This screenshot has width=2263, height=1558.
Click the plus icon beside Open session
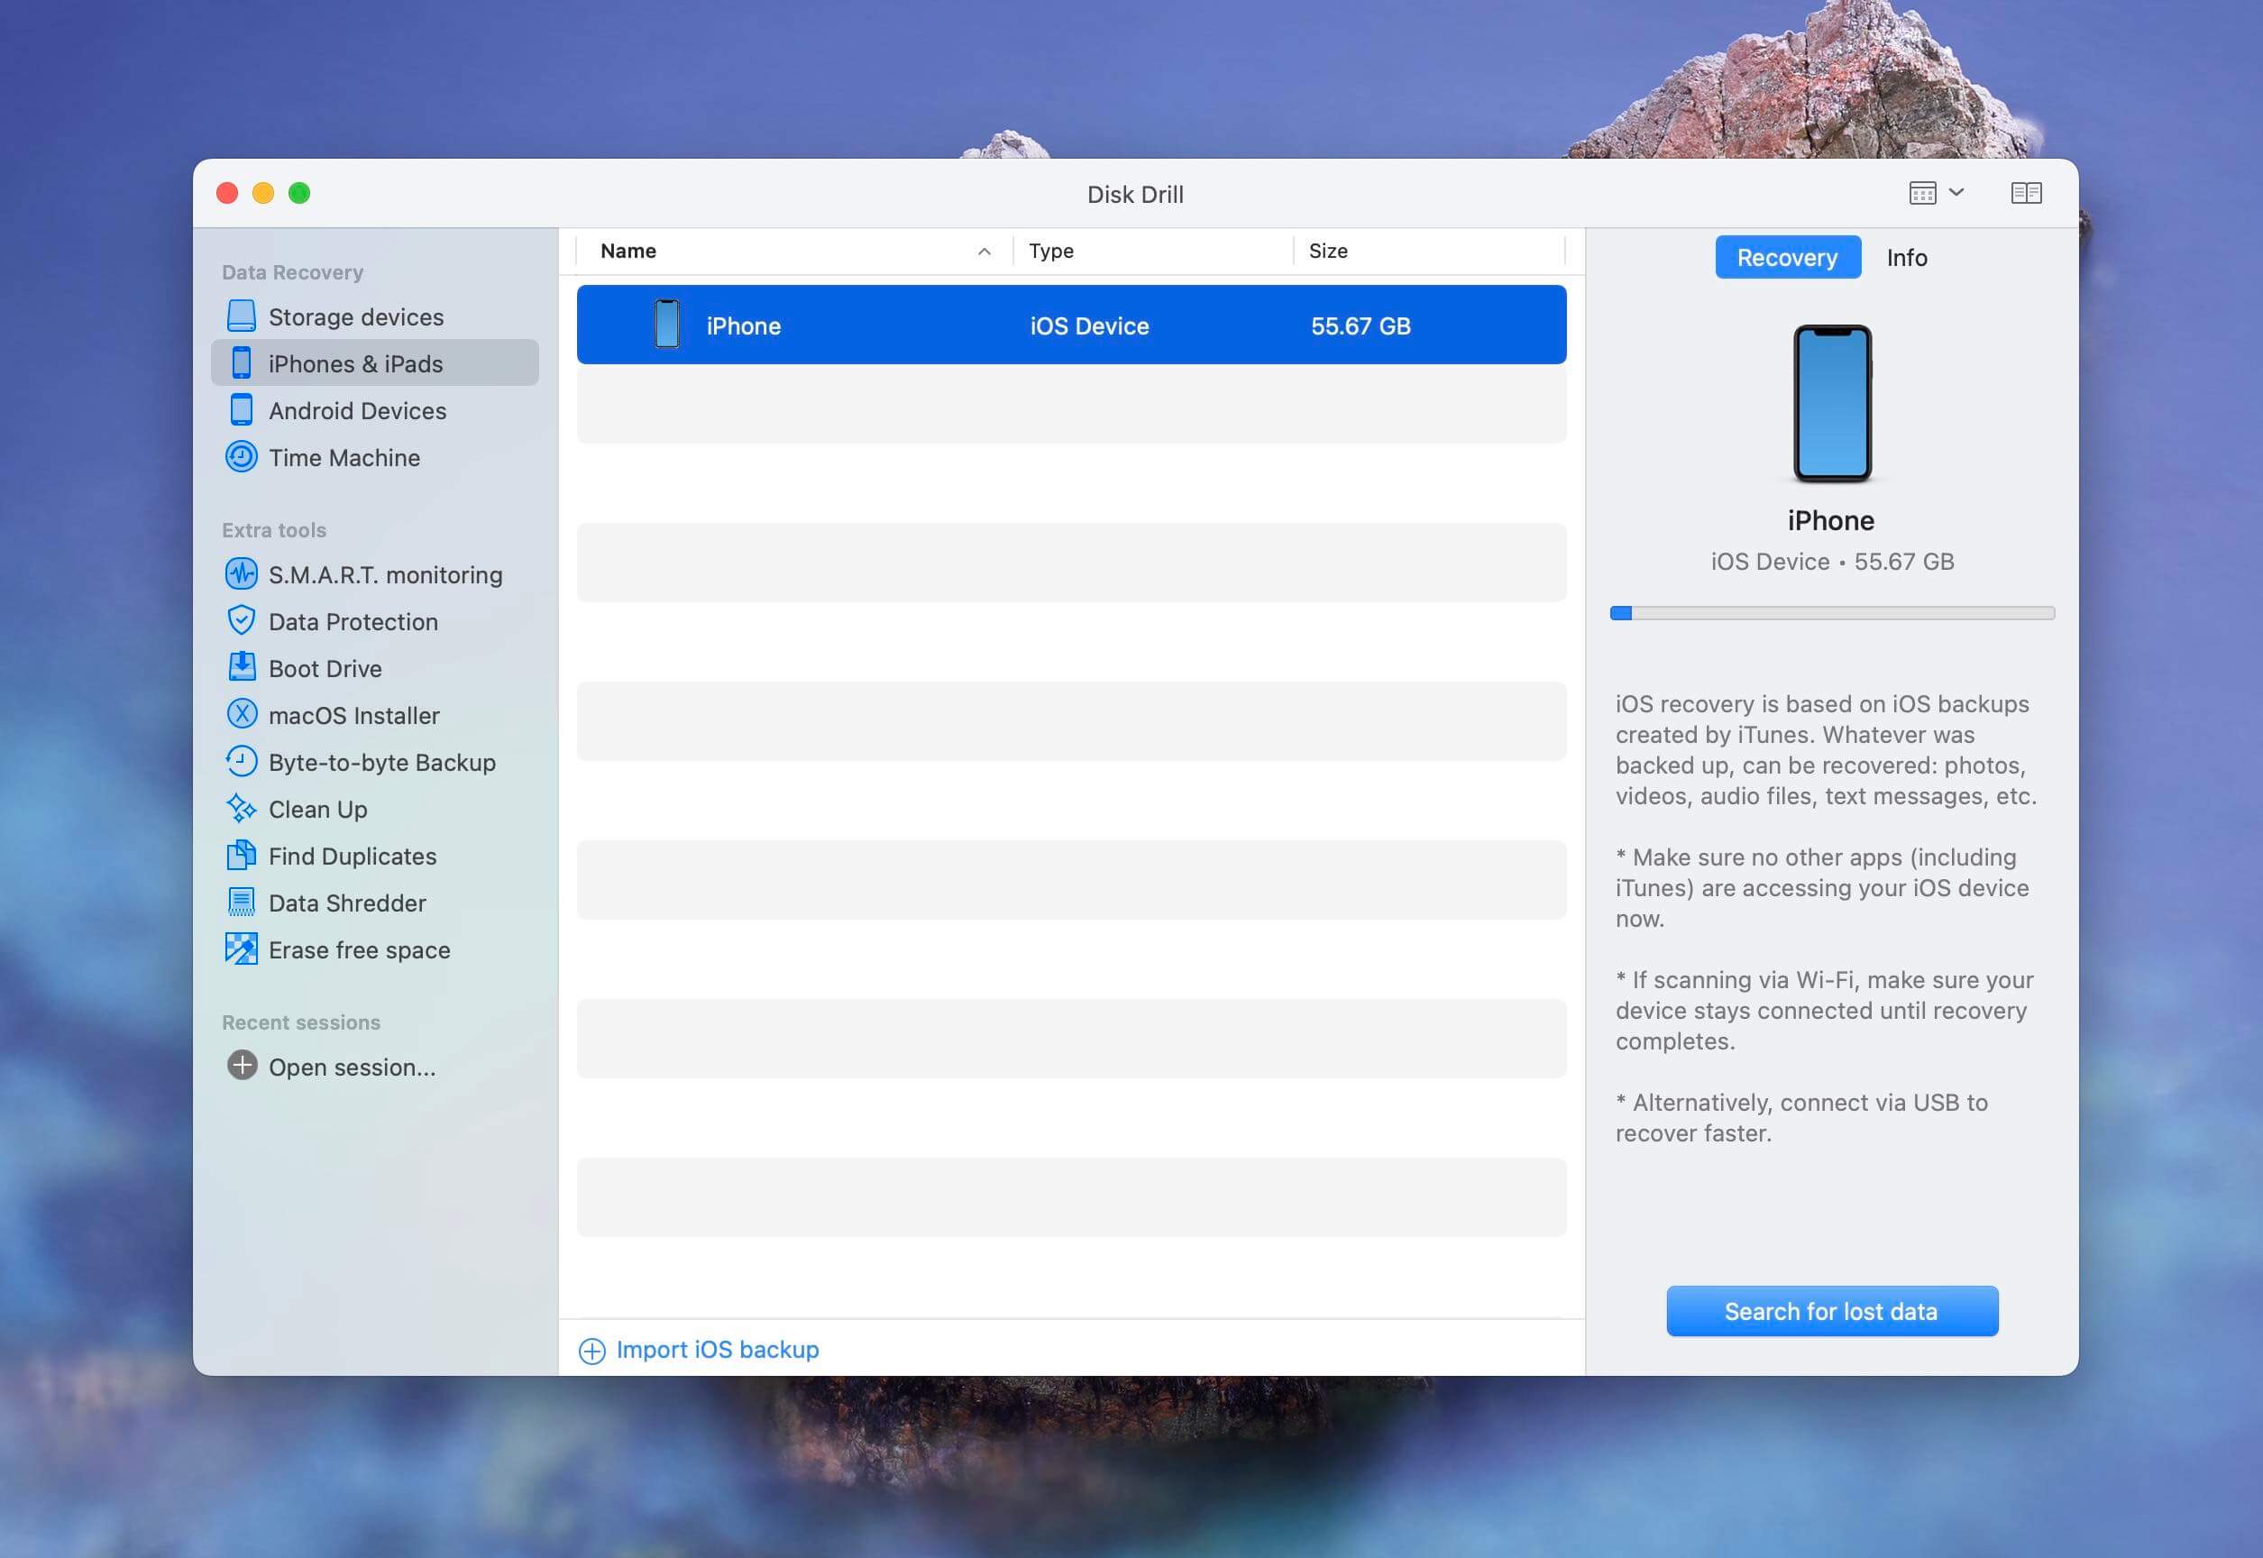241,1066
